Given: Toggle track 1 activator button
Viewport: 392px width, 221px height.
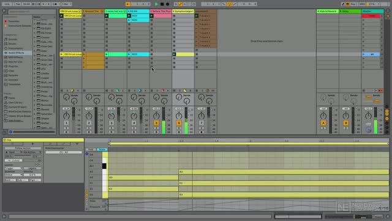Looking at the screenshot, I should (x=67, y=123).
